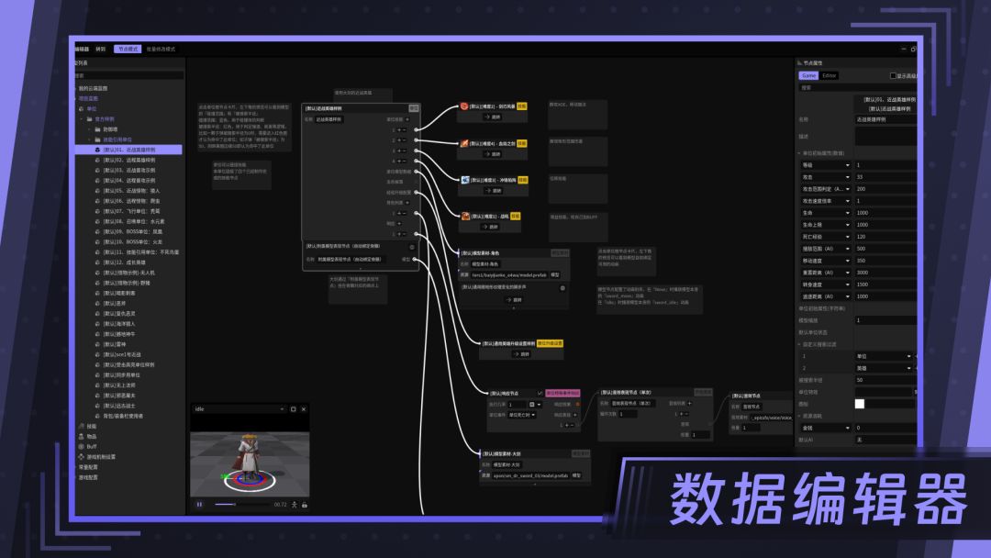Open the 攻击 attribute dropdown
991x558 pixels.
(848, 176)
